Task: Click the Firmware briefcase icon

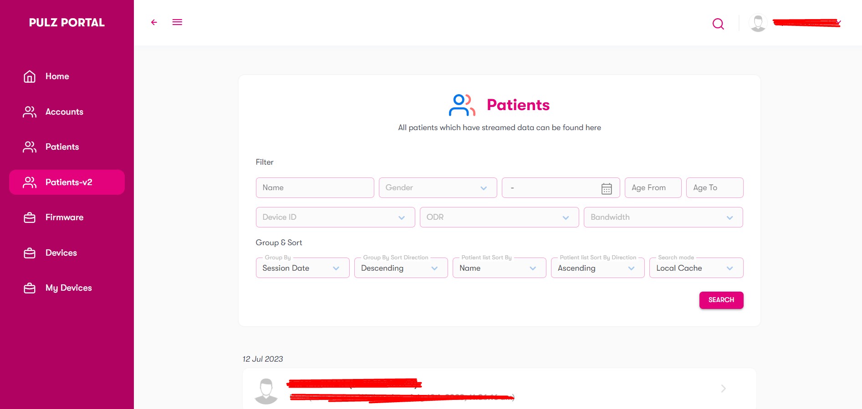Action: 30,218
